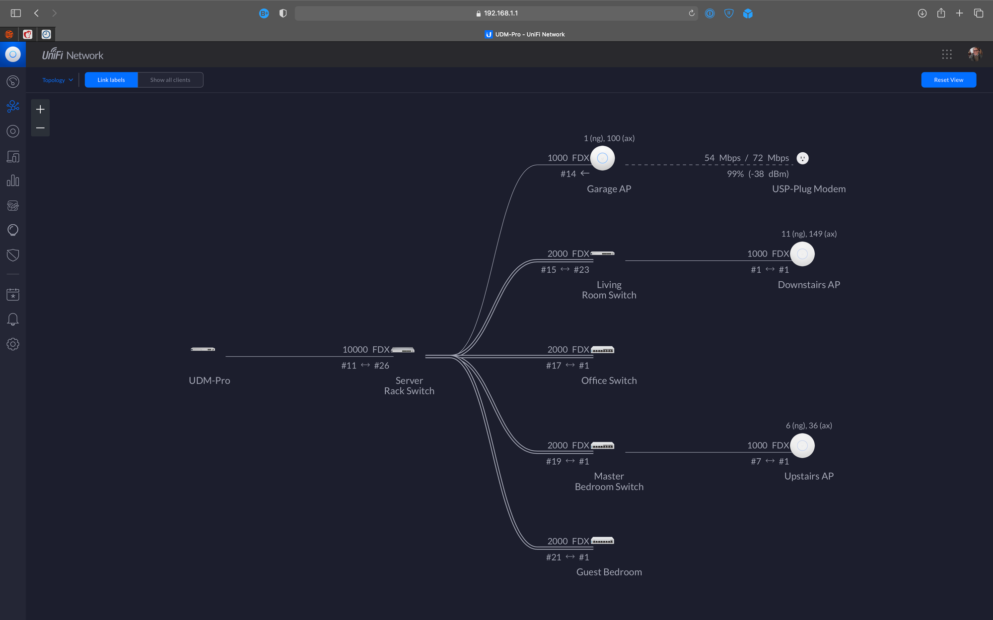Toggle the Safari sidebar button
Image resolution: width=993 pixels, height=620 pixels.
[x=16, y=13]
